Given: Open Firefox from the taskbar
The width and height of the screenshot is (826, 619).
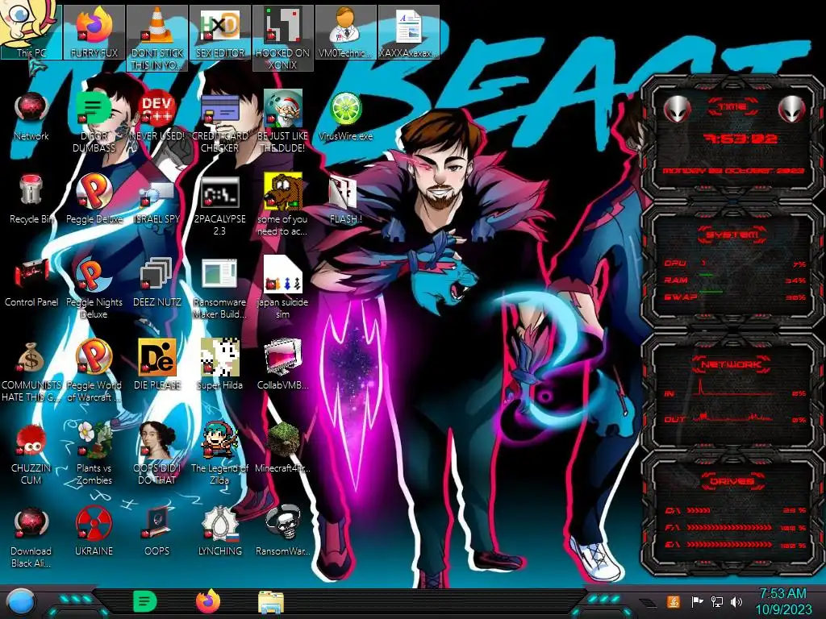Looking at the screenshot, I should coord(208,601).
